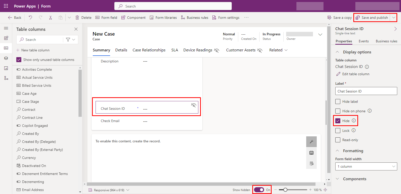This screenshot has height=194, width=401.
Task: Click the notes icon below the book icon
Action: pos(311,163)
